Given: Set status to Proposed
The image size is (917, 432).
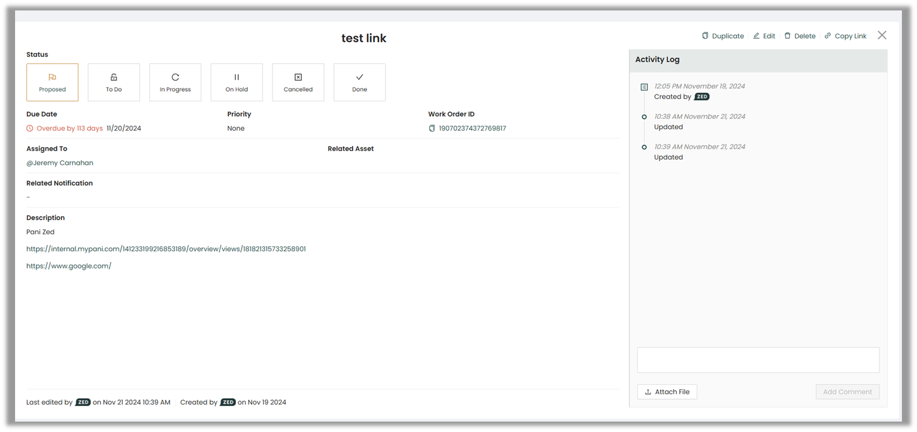Looking at the screenshot, I should pos(52,82).
